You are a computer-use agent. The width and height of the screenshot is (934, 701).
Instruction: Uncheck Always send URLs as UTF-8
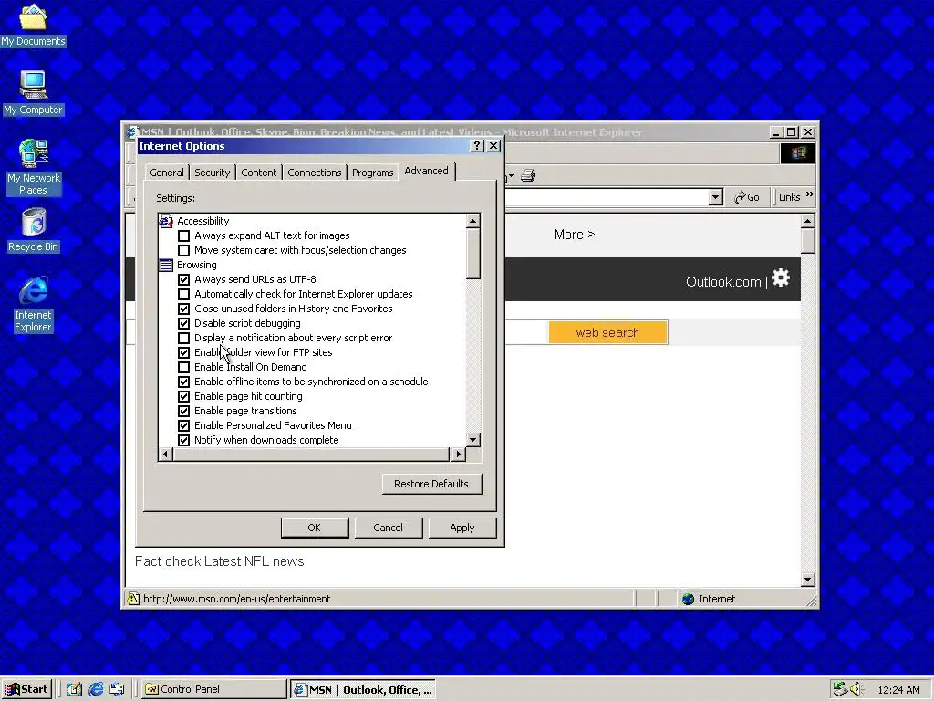(x=184, y=279)
